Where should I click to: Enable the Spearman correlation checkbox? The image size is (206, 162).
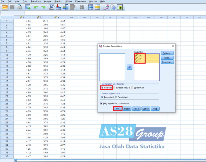132,88
